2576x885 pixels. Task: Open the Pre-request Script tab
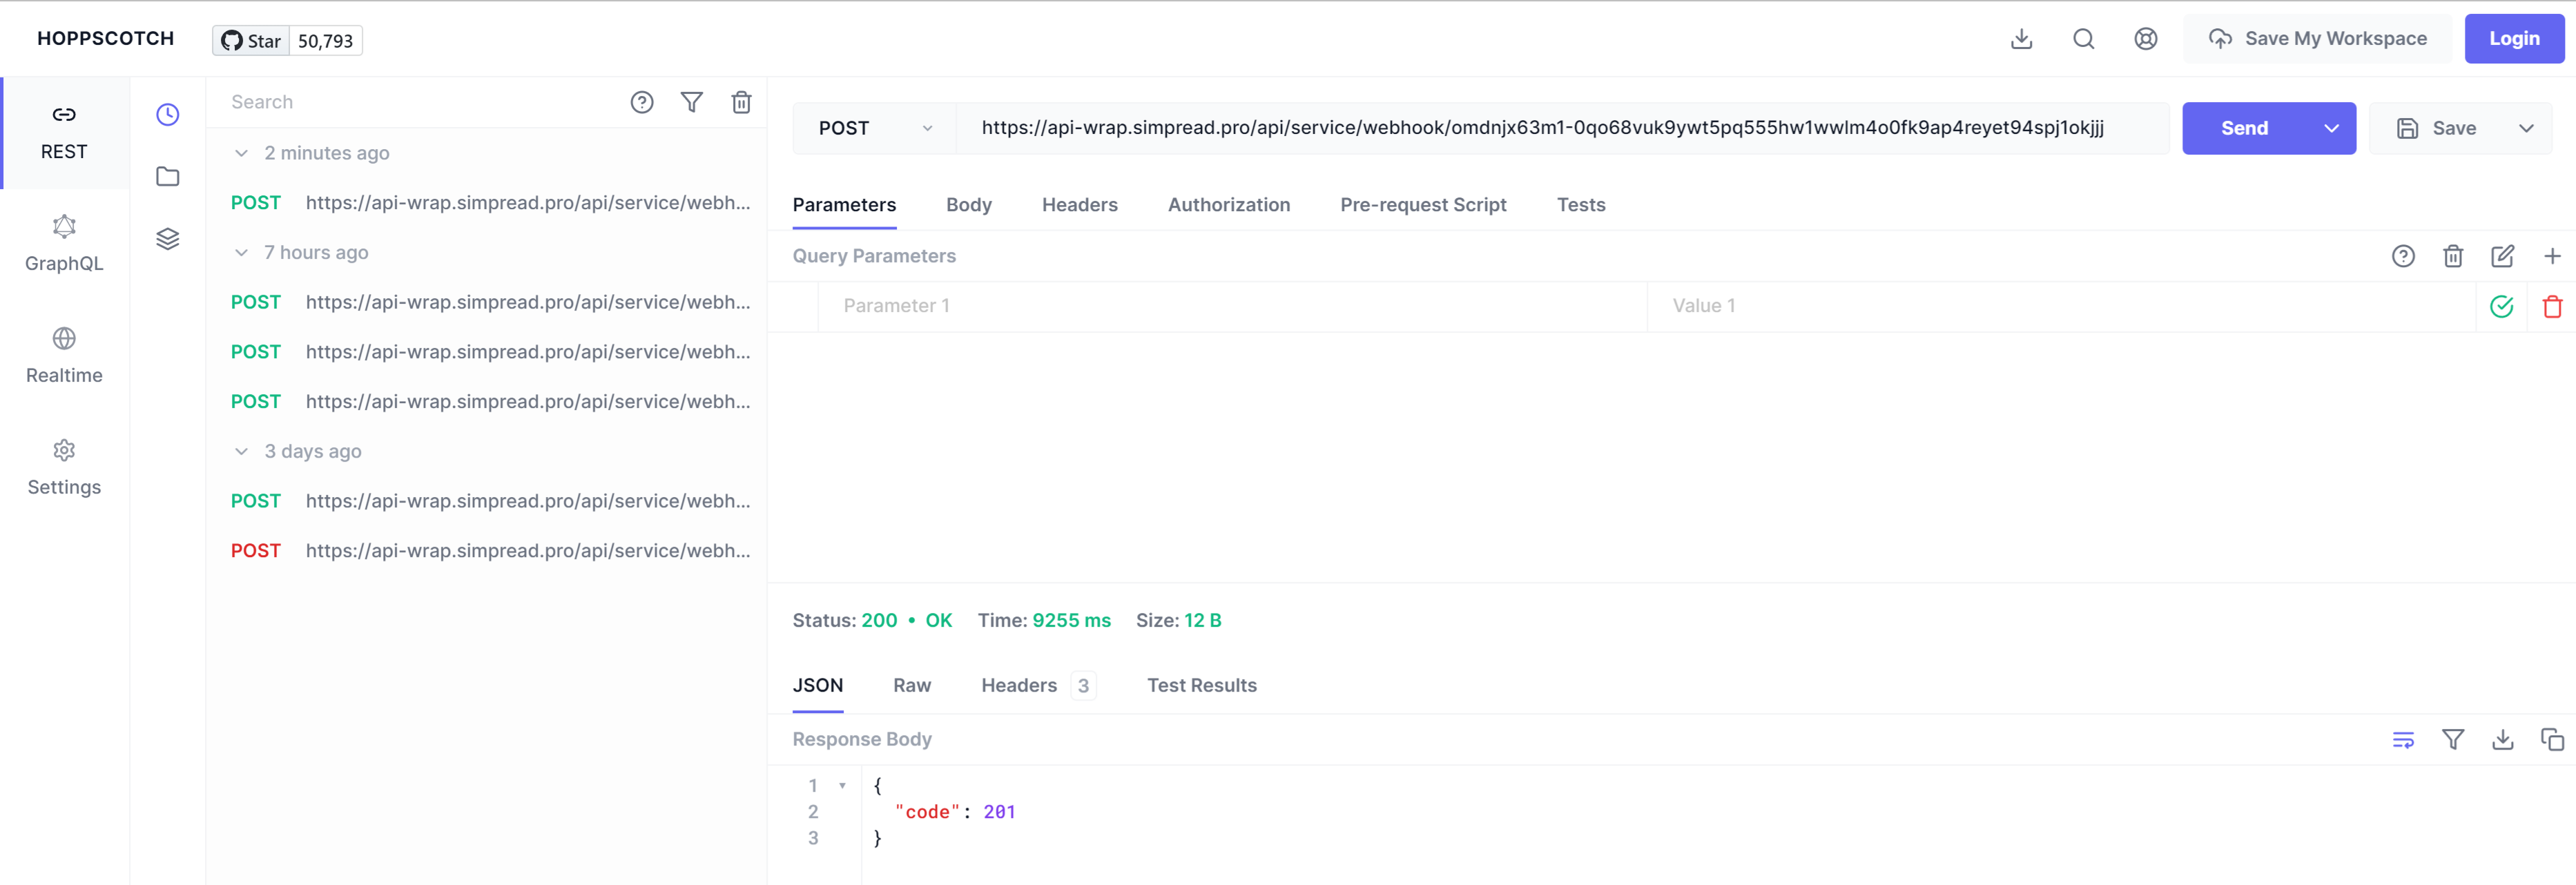[x=1423, y=205]
